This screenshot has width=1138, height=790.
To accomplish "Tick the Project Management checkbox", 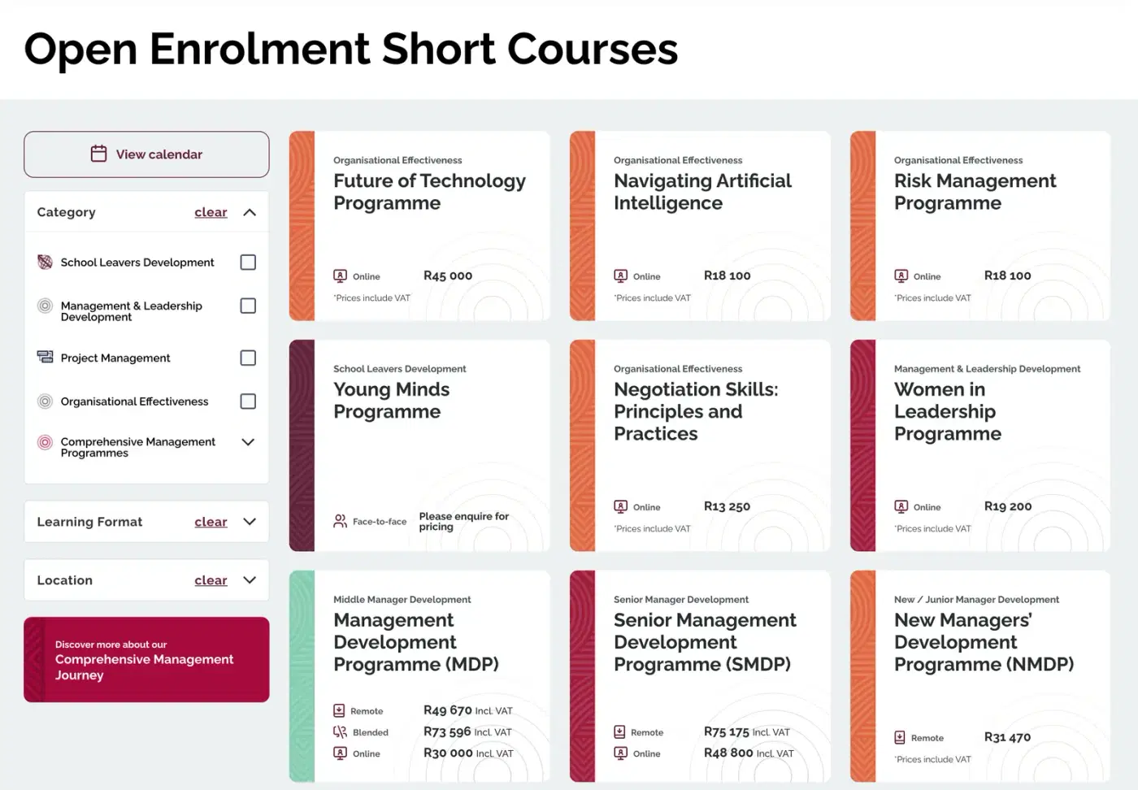I will [248, 358].
